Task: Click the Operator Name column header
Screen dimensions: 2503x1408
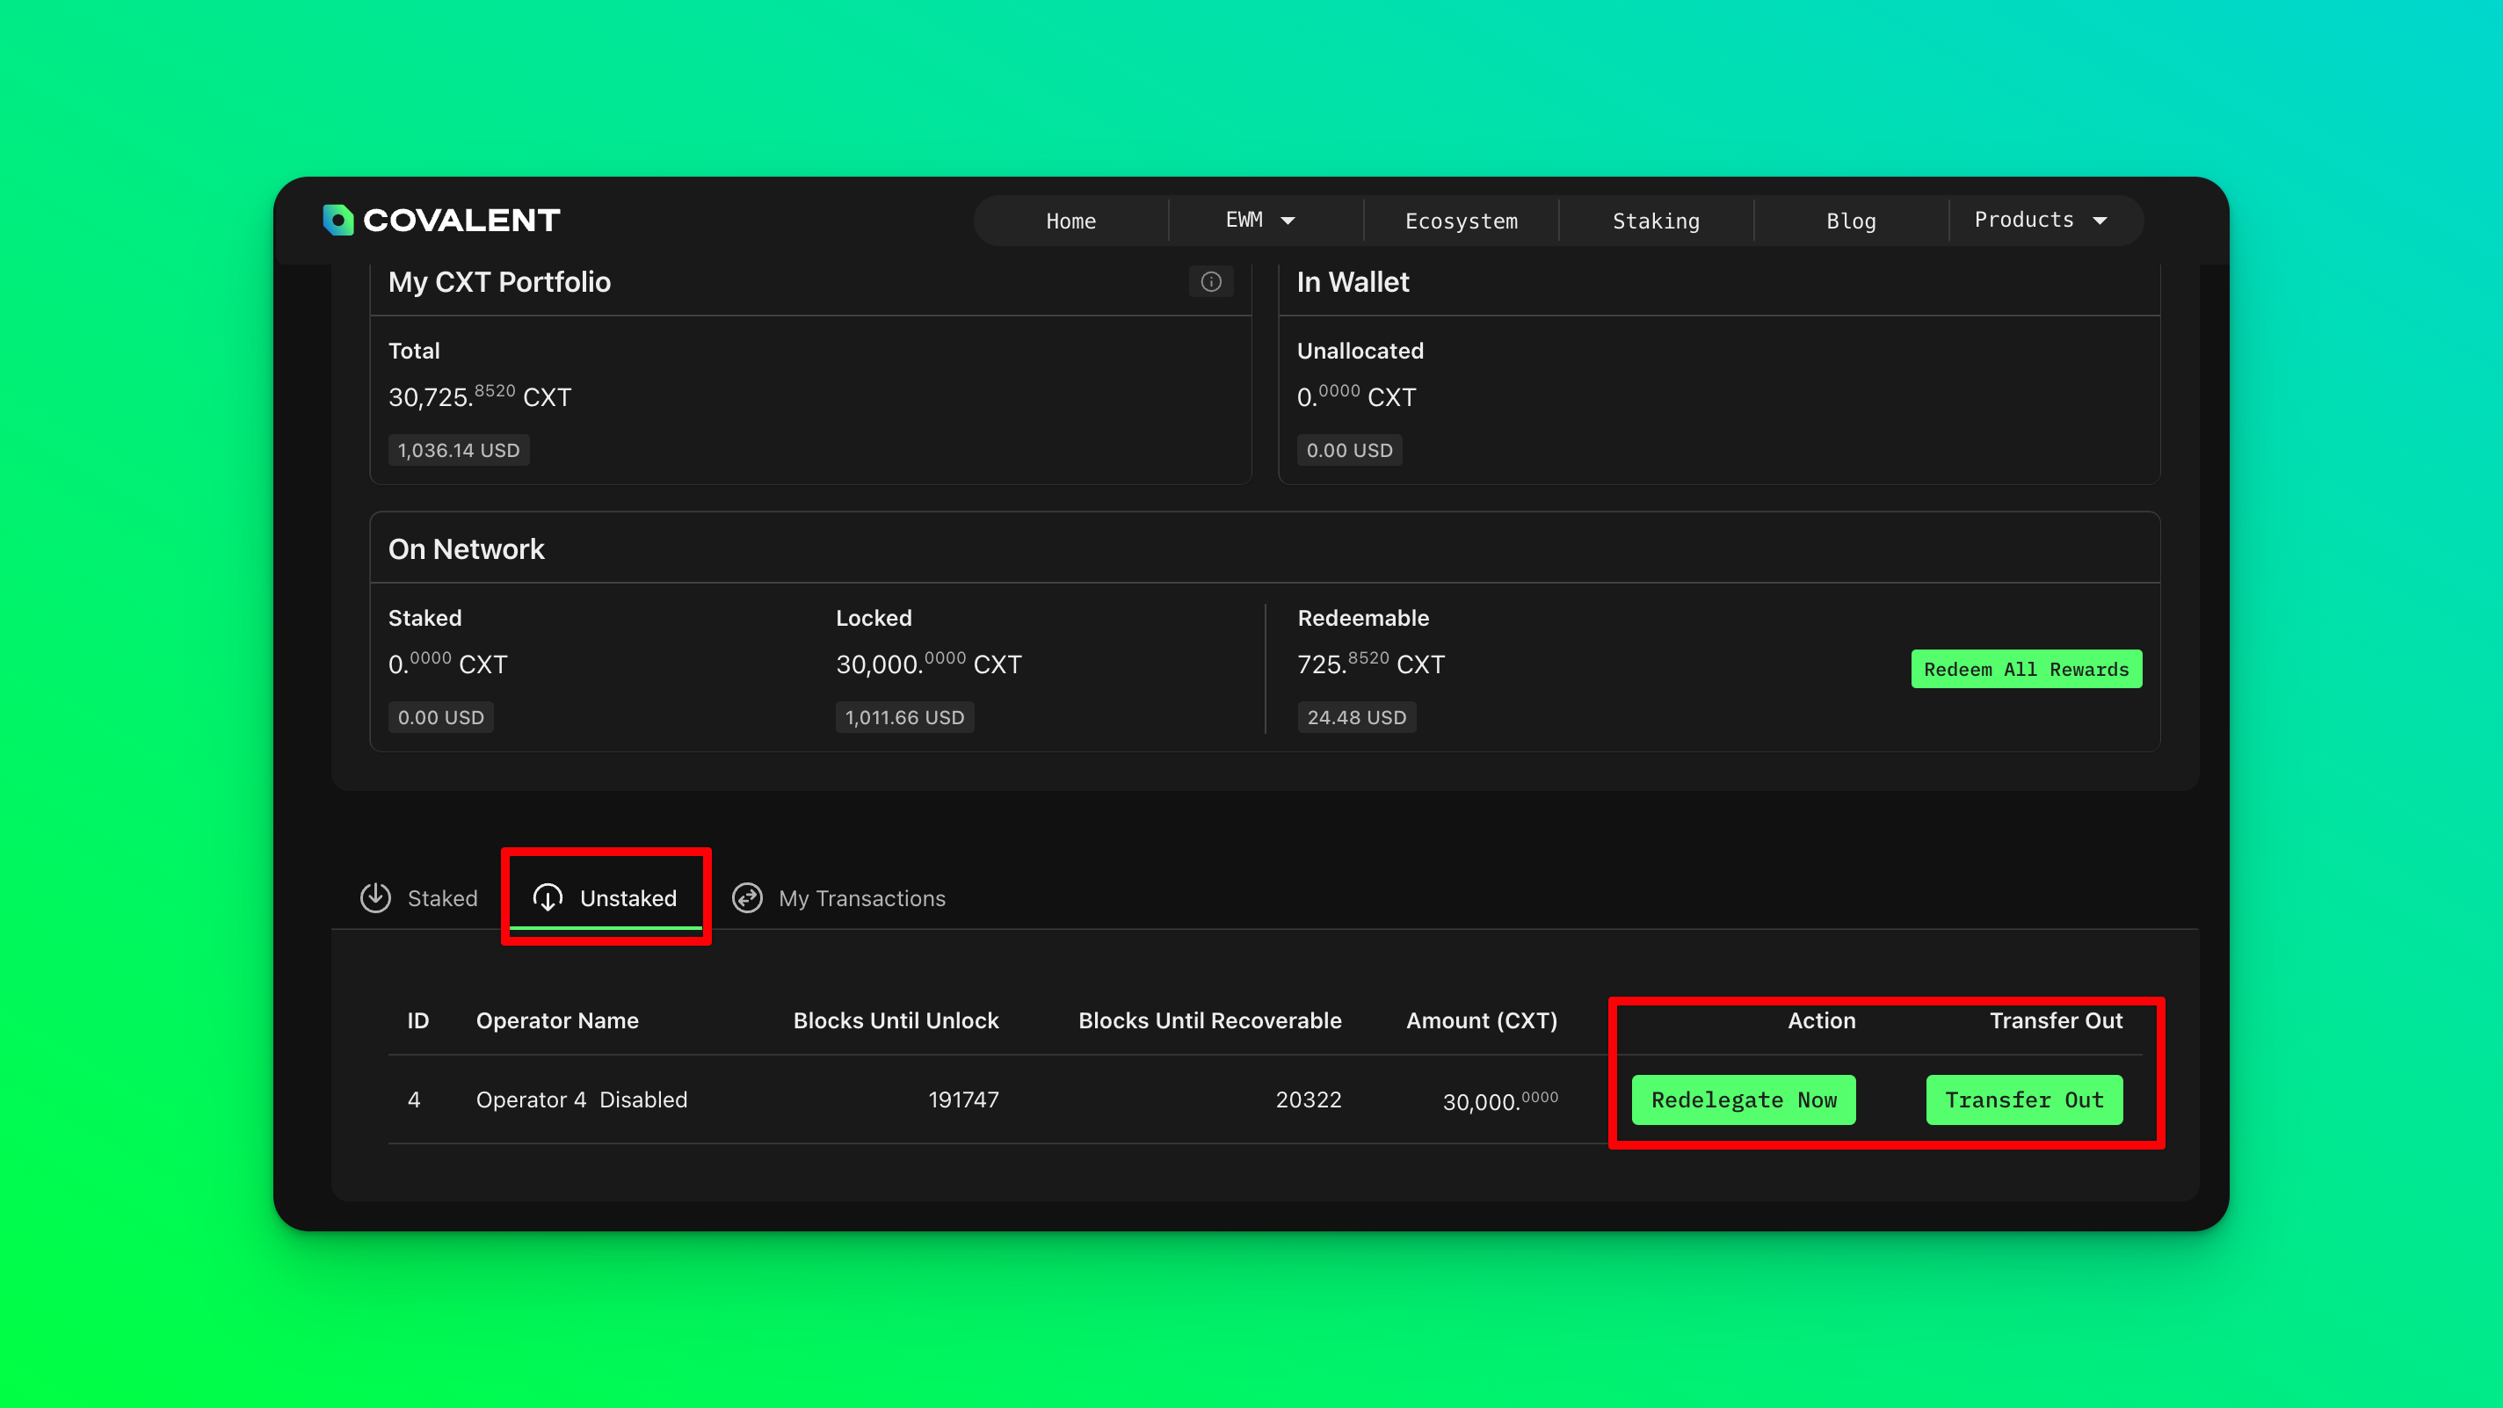Action: [557, 1020]
